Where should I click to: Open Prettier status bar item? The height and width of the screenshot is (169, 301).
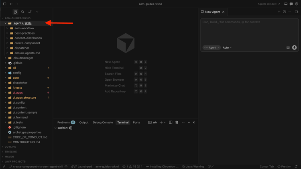click(x=284, y=167)
